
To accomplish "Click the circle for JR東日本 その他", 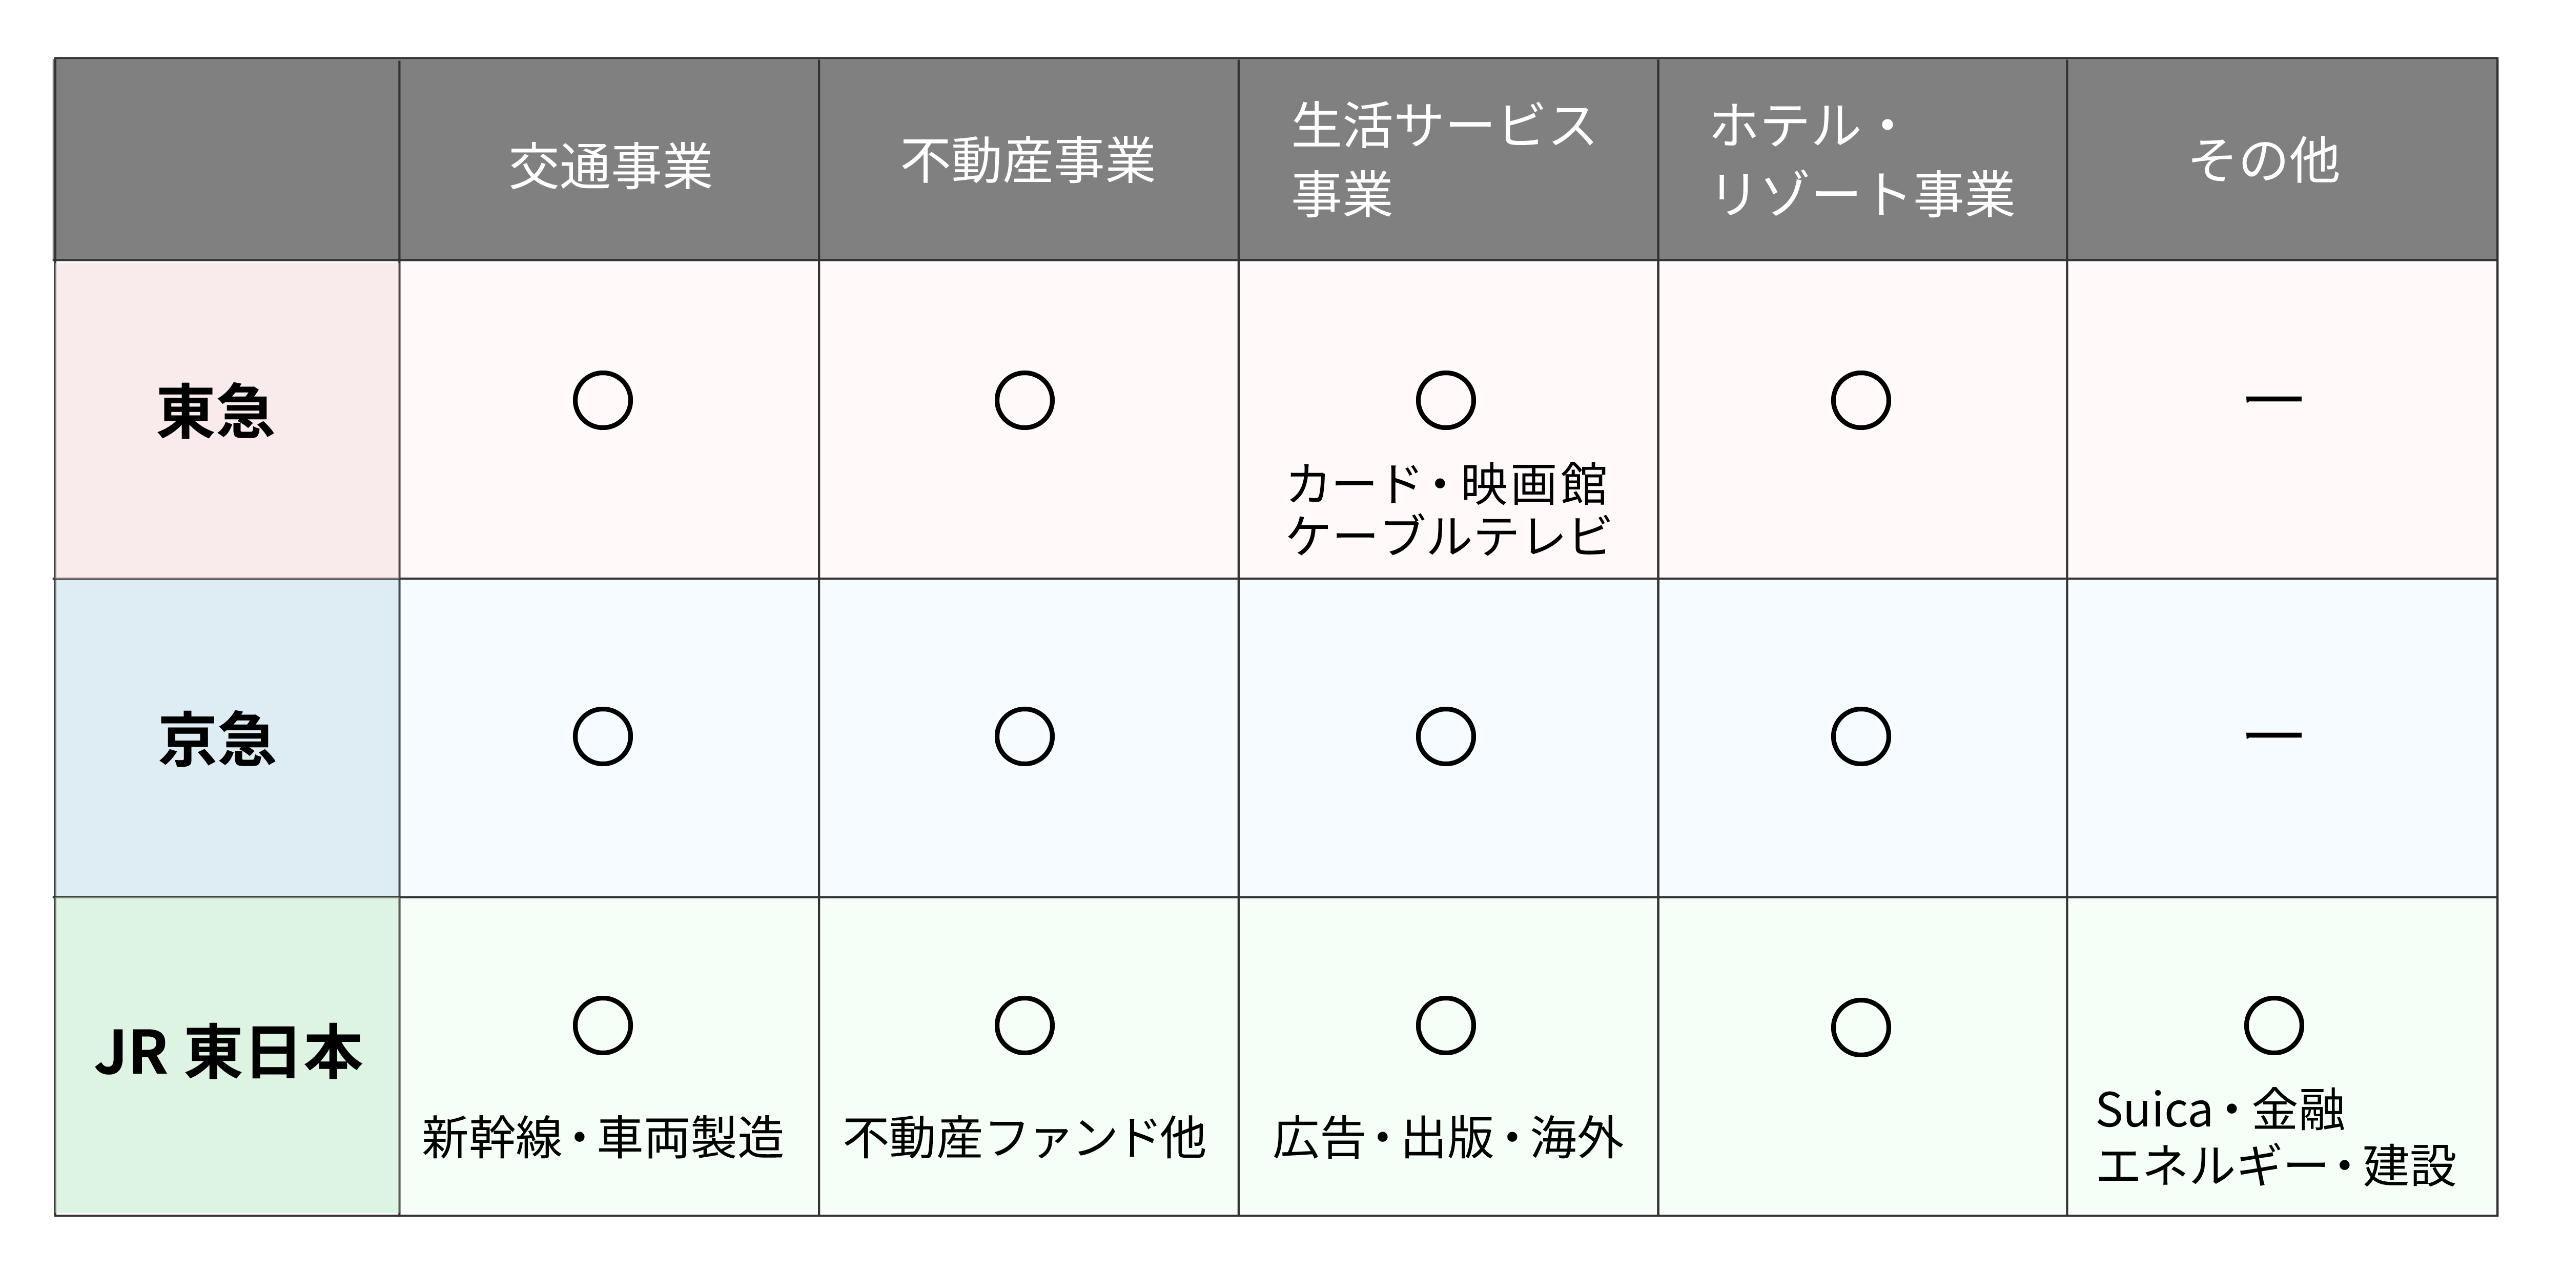I will click(x=2273, y=1025).
